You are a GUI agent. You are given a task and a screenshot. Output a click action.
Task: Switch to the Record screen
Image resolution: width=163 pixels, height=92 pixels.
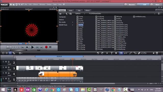tap(130, 5)
